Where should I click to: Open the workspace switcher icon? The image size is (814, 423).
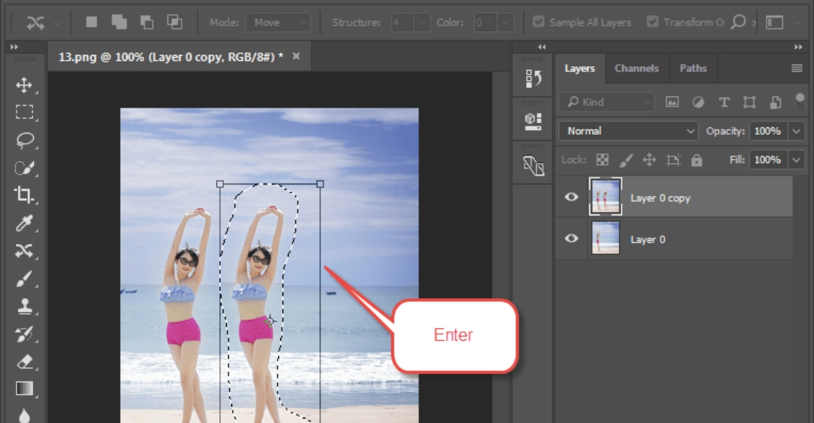[x=774, y=23]
